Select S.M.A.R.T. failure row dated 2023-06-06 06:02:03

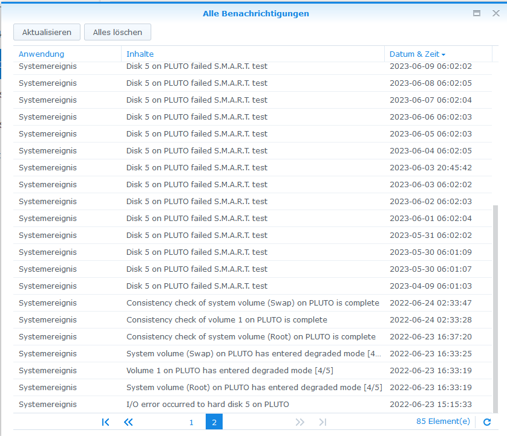click(252, 117)
